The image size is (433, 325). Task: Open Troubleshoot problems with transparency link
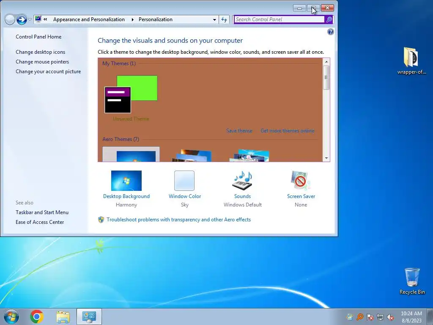179,220
